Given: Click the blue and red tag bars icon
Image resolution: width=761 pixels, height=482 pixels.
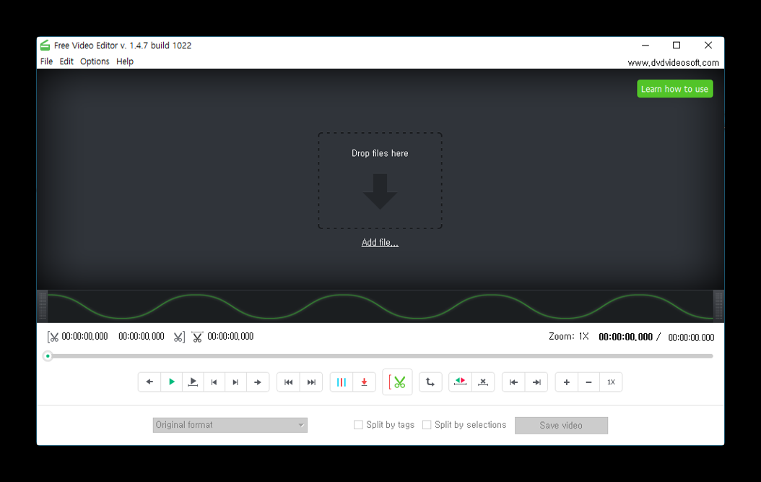Looking at the screenshot, I should pyautogui.click(x=342, y=382).
